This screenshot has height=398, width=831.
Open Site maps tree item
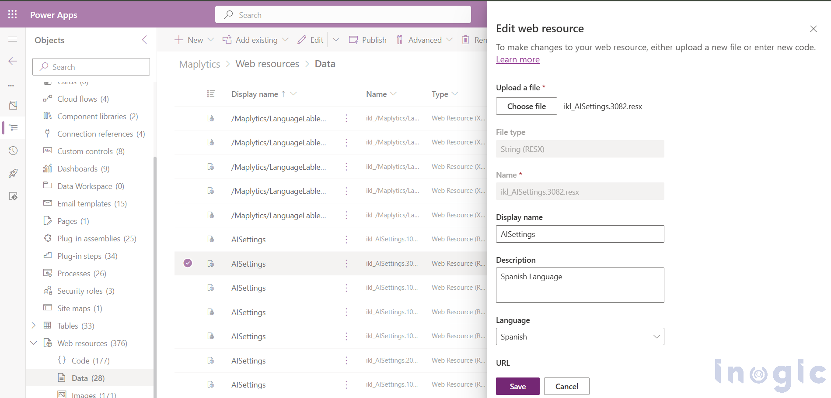pos(80,309)
